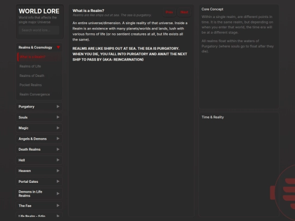This screenshot has width=295, height=221.
Task: Click the Angels & Demons label
Action: click(x=33, y=139)
